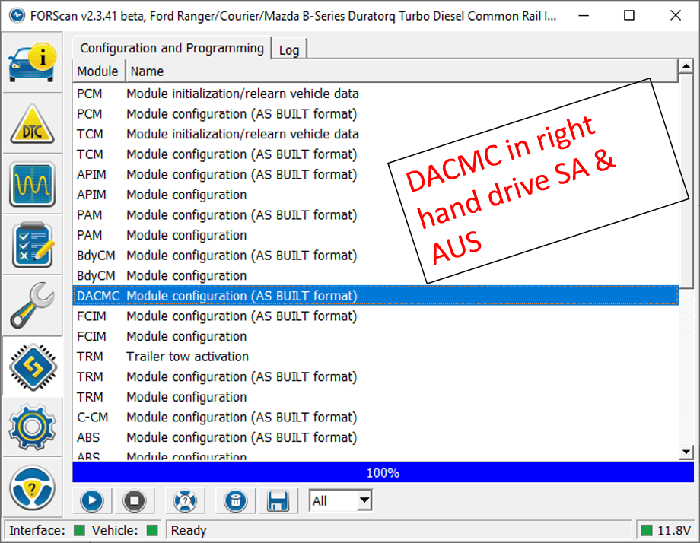Select highlighted DACMC Module configuration row
700x543 pixels.
pyautogui.click(x=375, y=296)
